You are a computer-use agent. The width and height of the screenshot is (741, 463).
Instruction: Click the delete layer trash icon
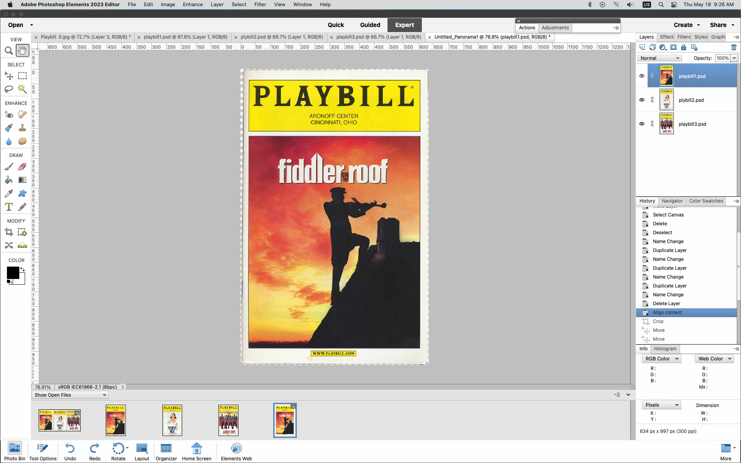[x=734, y=47]
